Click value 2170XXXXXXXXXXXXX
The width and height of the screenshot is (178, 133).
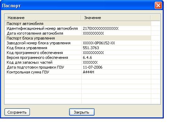100,28
